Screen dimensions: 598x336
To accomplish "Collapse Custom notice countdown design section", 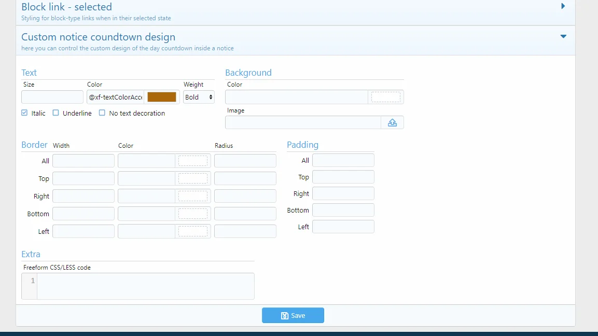I will (x=563, y=37).
